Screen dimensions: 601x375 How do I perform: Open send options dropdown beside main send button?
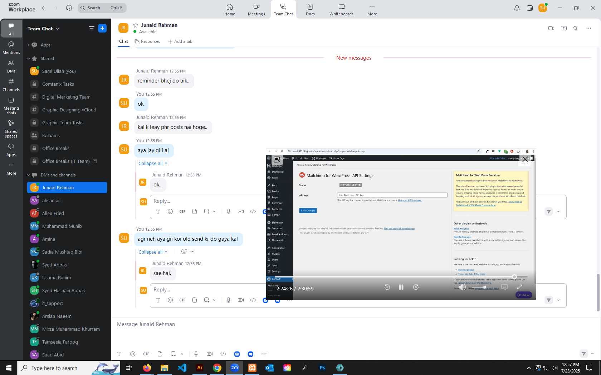(x=592, y=354)
